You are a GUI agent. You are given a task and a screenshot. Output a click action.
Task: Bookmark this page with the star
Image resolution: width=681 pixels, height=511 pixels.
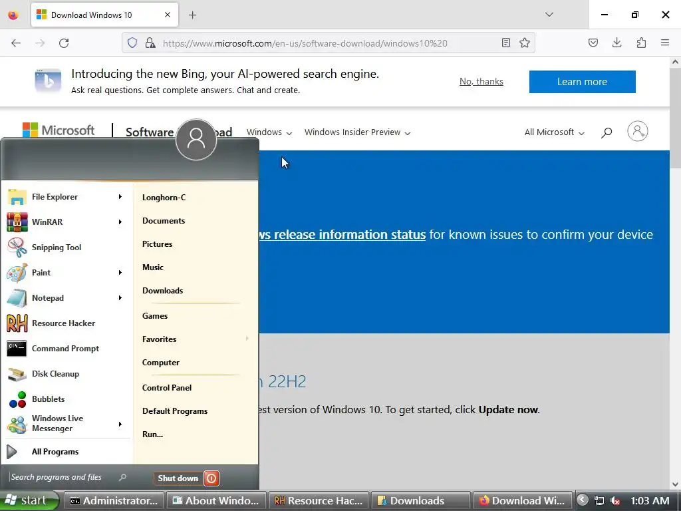coord(525,43)
